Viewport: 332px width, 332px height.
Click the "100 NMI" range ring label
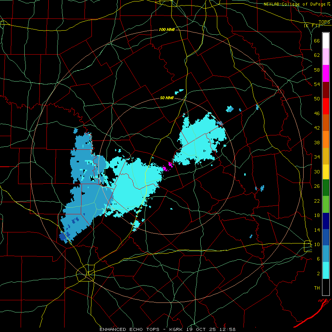[x=167, y=30]
